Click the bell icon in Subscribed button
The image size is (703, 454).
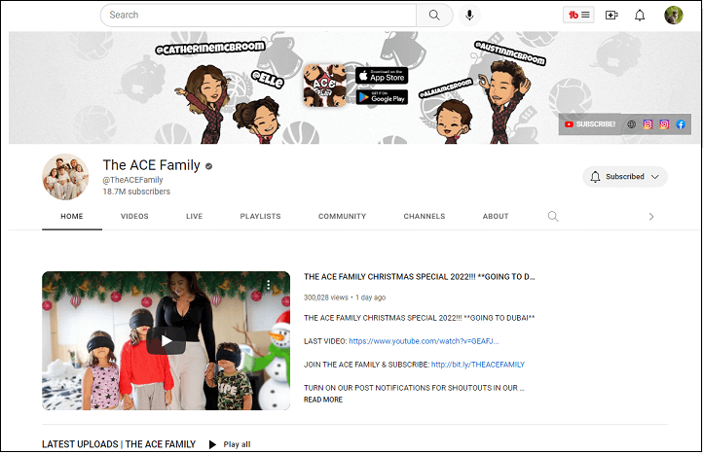tap(595, 176)
